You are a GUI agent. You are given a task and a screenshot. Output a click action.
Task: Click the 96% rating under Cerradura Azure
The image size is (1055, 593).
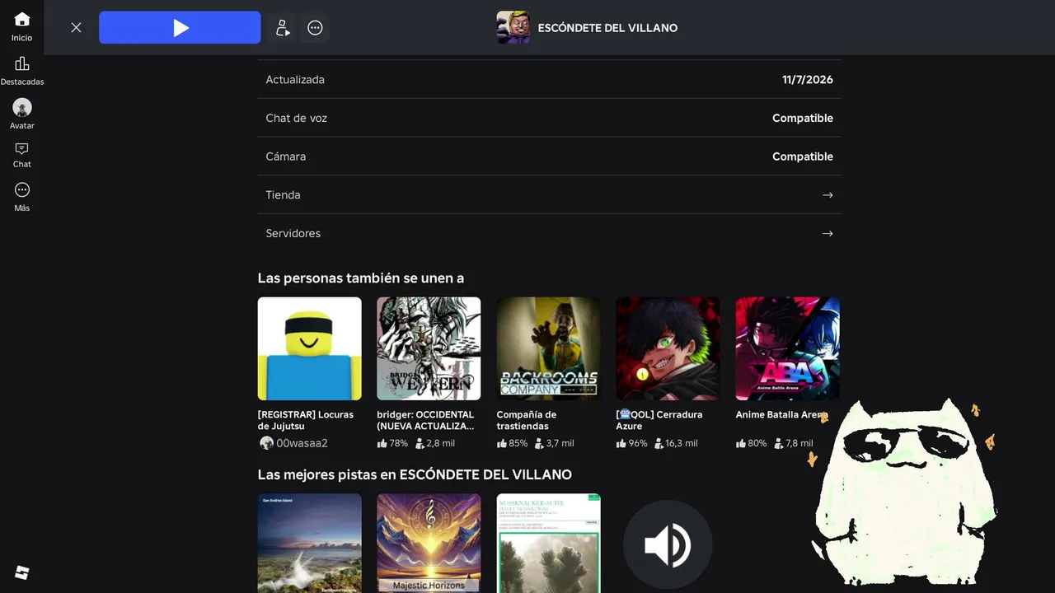[631, 443]
